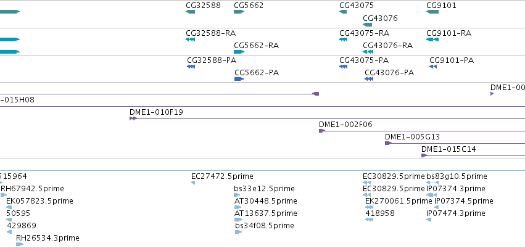Image resolution: width=525 pixels, height=248 pixels.
Task: Click the CG5662-RA transcript glyph
Action: [239, 52]
